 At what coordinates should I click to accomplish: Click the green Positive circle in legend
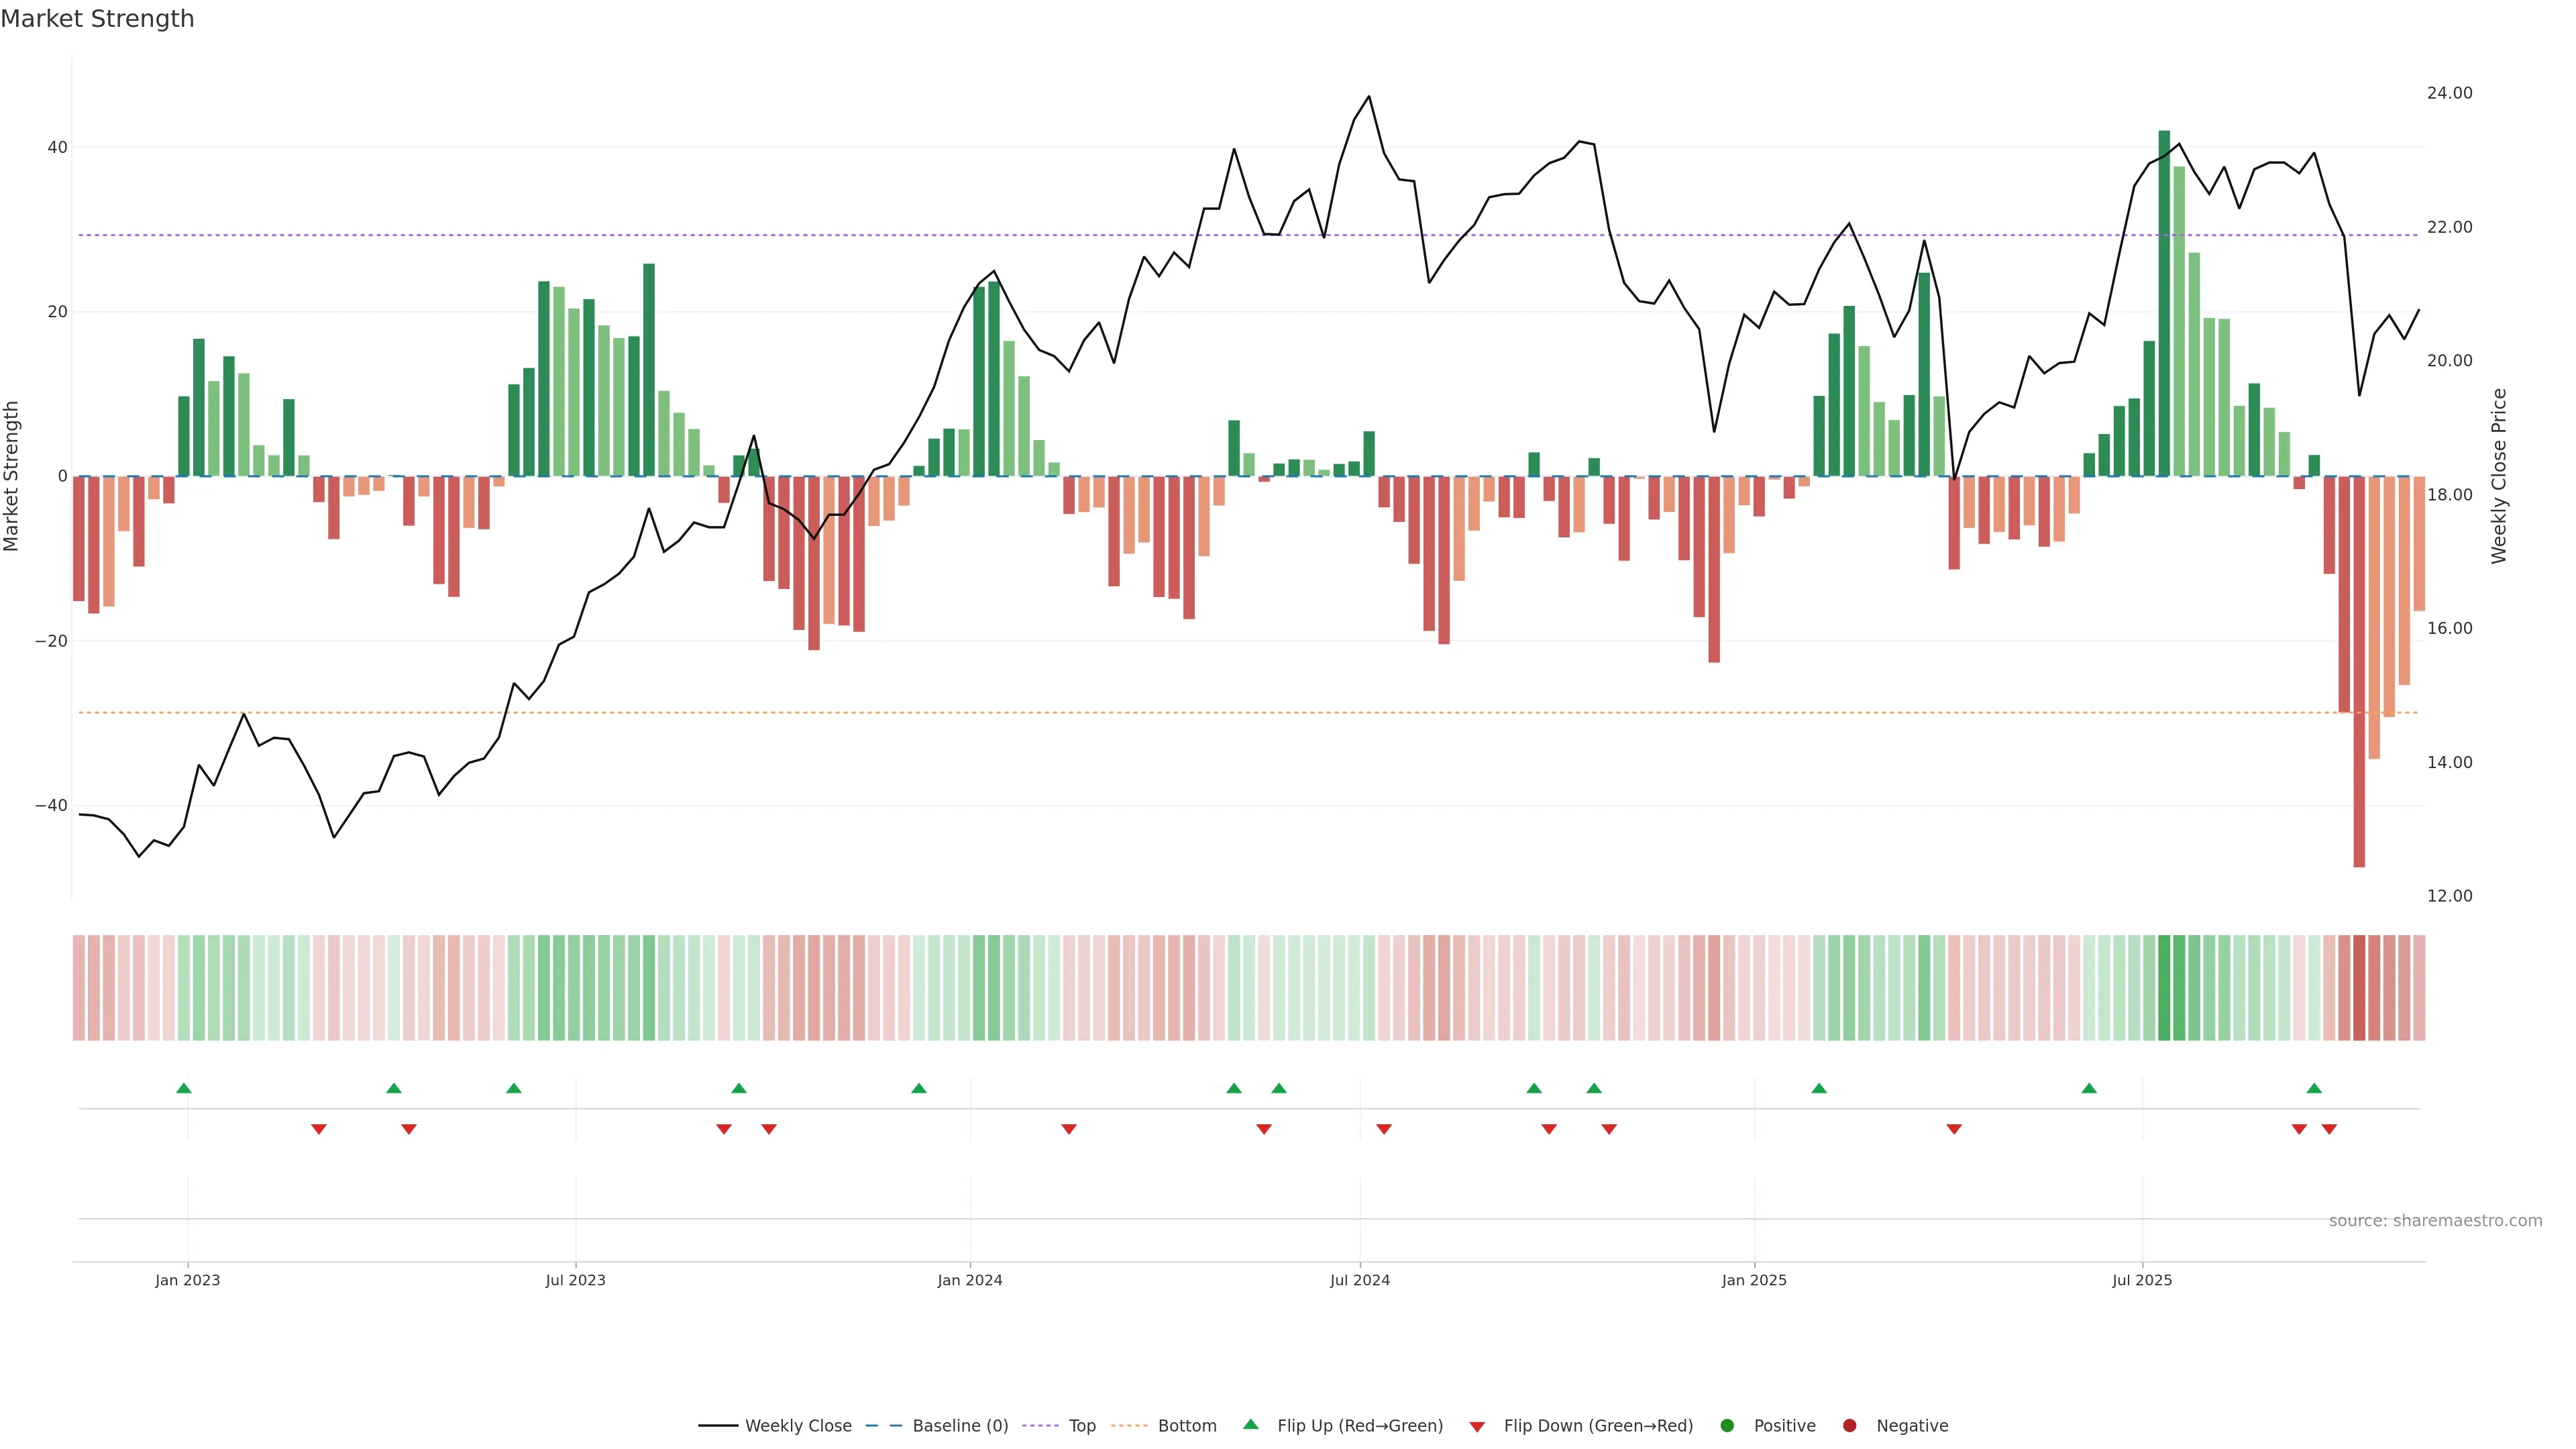click(x=1726, y=1426)
